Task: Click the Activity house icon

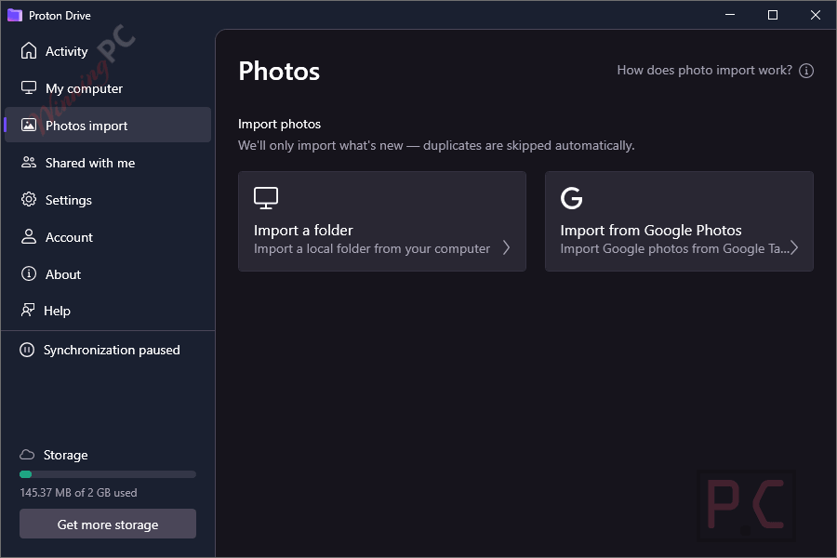Action: (29, 51)
